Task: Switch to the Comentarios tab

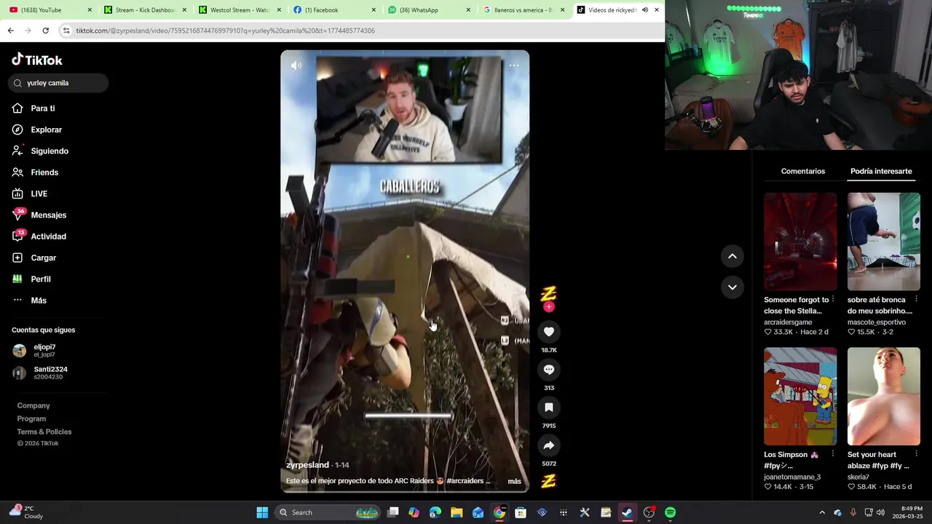Action: pos(803,171)
